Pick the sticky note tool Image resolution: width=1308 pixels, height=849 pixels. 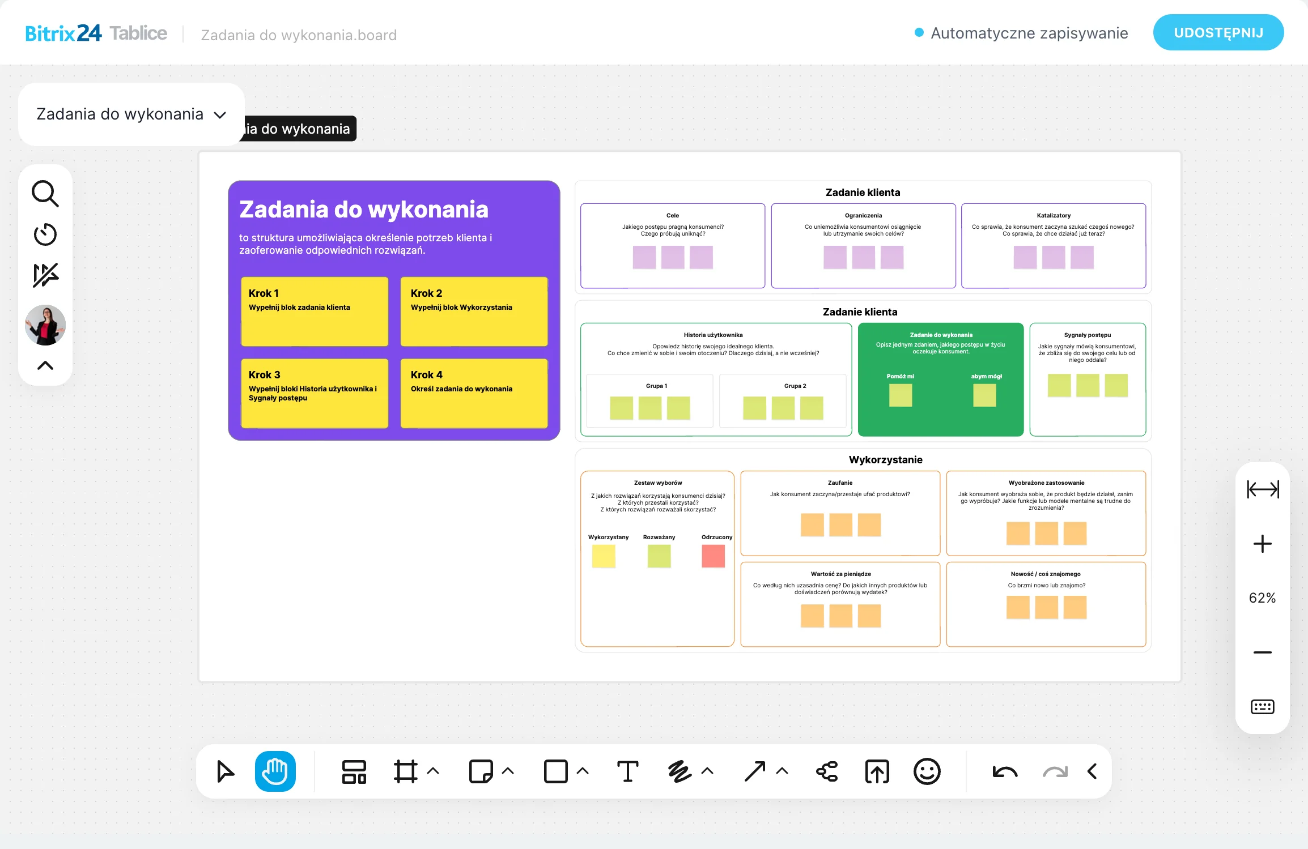481,771
